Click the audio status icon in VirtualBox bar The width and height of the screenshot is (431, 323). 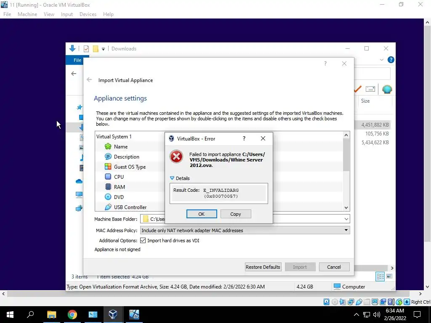click(x=343, y=302)
